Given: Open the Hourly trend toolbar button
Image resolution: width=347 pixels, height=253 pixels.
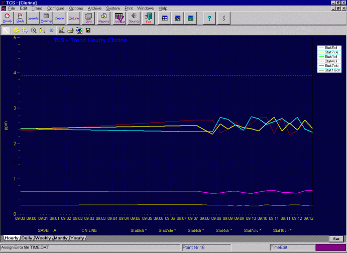Looking at the screenshot, I should click(x=8, y=18).
